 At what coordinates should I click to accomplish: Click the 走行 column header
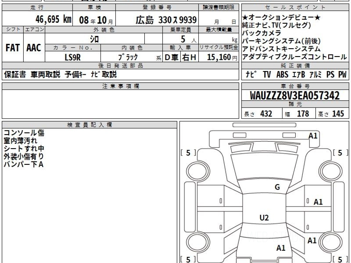pyautogui.click(x=37, y=8)
